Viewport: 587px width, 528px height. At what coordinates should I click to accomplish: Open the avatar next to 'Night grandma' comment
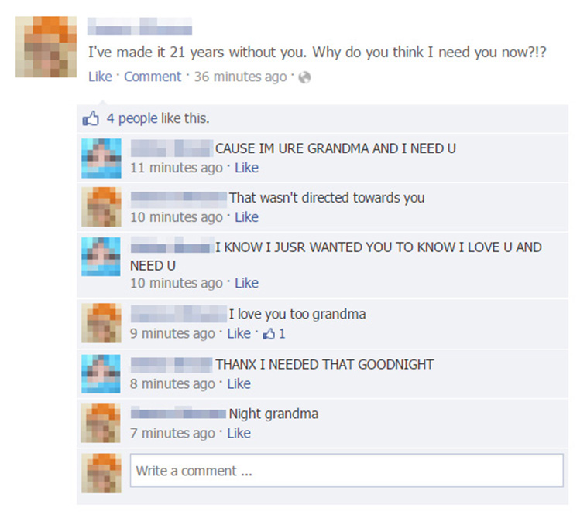click(101, 423)
